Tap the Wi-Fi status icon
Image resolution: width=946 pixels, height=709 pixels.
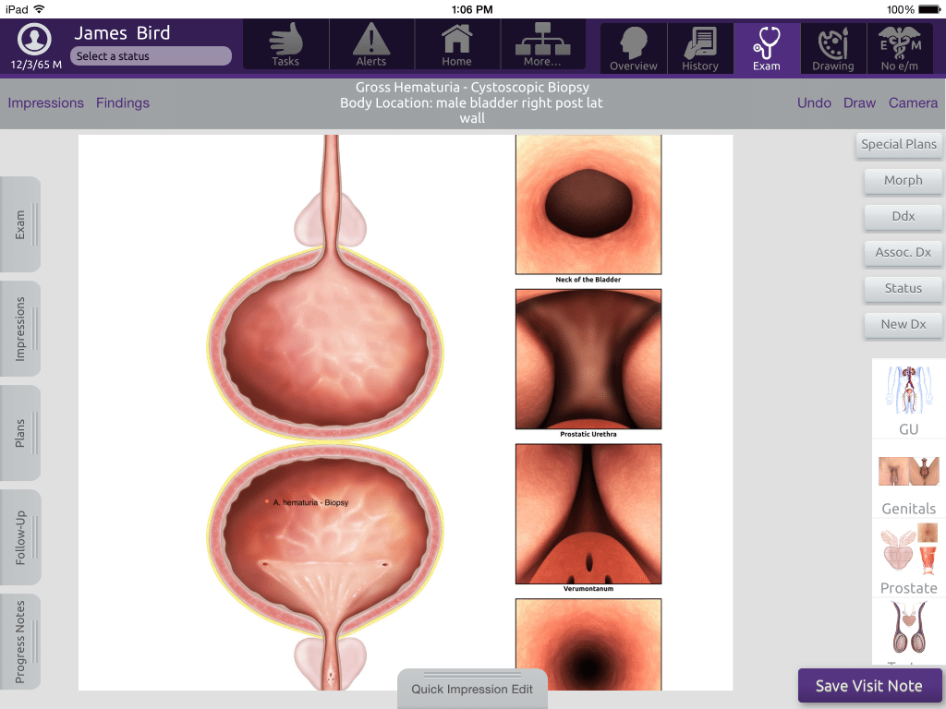[39, 9]
